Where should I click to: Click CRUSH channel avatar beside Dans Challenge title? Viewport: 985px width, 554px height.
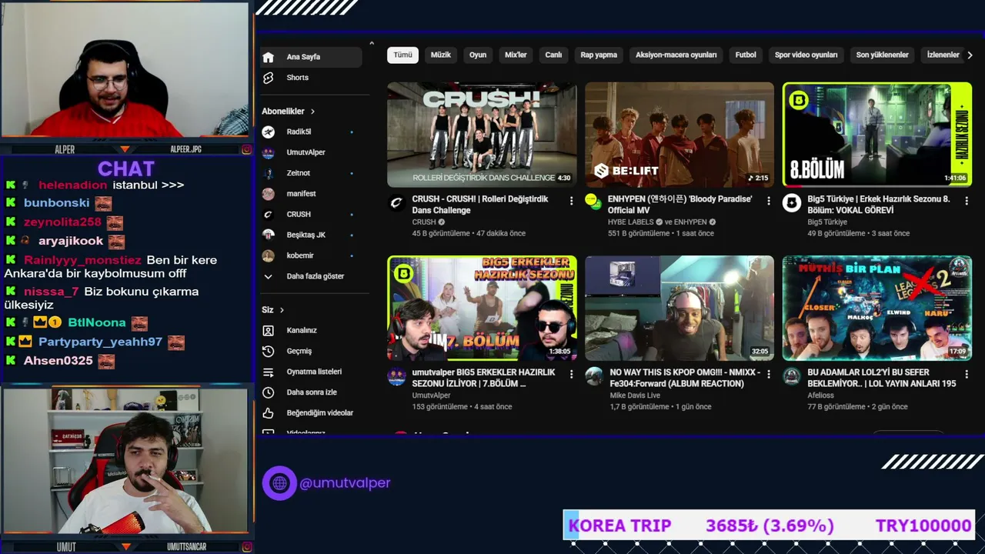pyautogui.click(x=397, y=203)
